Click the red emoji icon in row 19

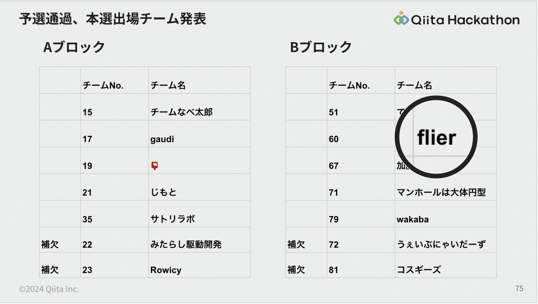[x=155, y=166]
